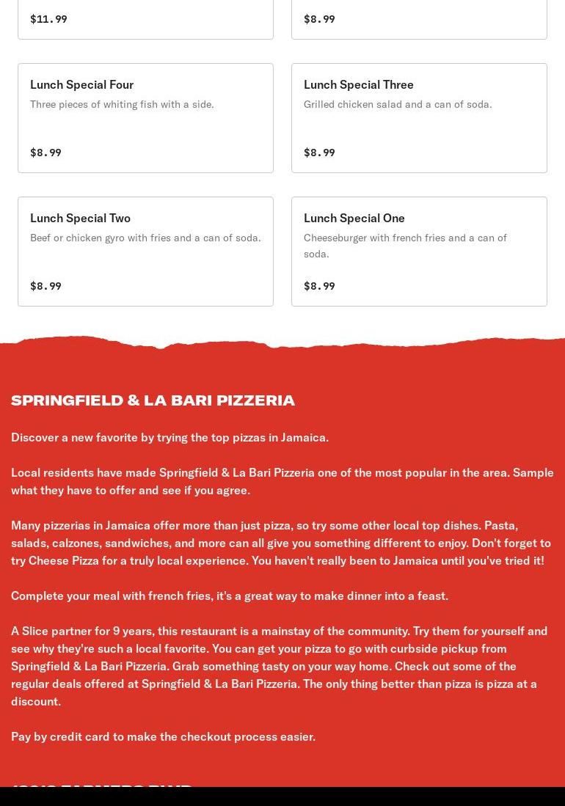
Task: Click the "Complete your meal with french fries" line
Action: point(229,596)
